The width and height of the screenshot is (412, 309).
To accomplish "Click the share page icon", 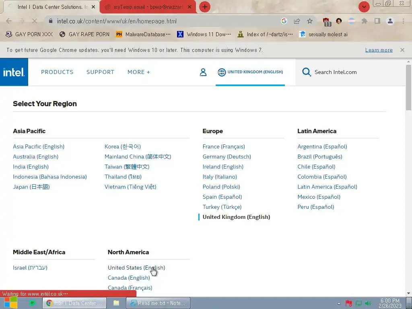I will point(297,21).
